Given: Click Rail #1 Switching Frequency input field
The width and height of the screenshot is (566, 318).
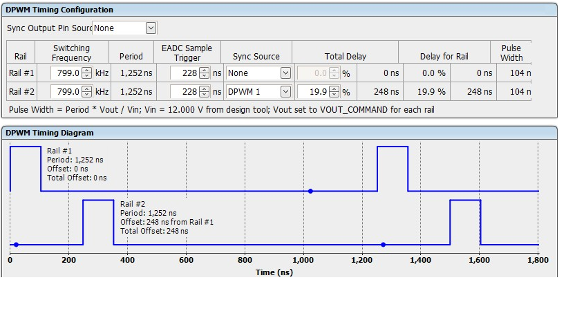Looking at the screenshot, I should (x=66, y=73).
